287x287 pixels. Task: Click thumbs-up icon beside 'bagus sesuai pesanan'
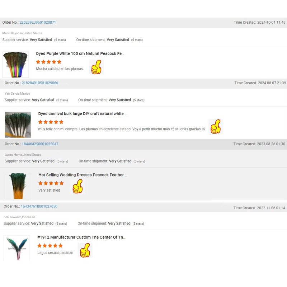click(x=85, y=250)
